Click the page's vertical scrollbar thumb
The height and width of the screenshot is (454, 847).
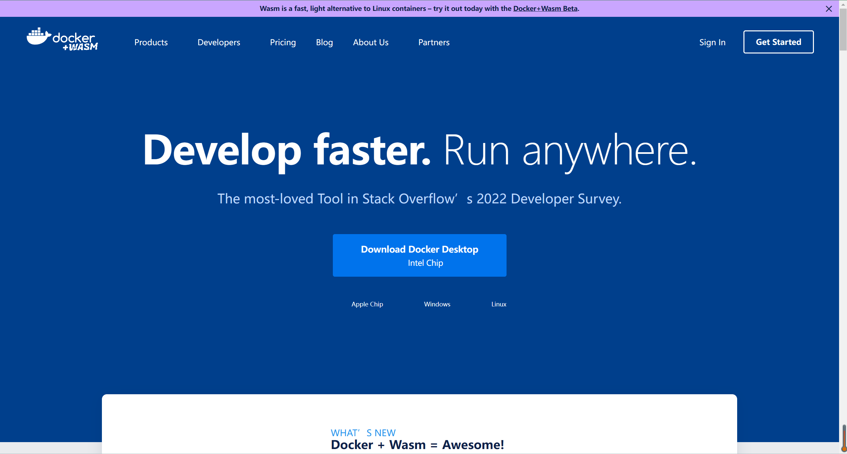[843, 30]
